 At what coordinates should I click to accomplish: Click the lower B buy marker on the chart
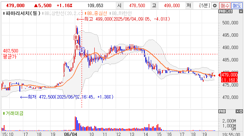77,46
